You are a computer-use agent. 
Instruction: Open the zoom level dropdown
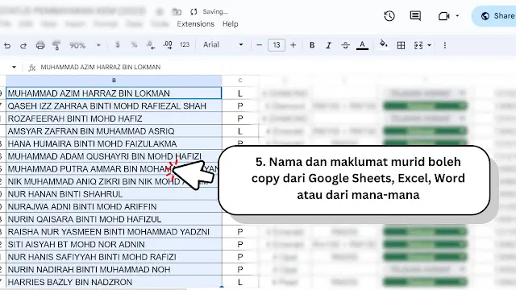coord(98,45)
